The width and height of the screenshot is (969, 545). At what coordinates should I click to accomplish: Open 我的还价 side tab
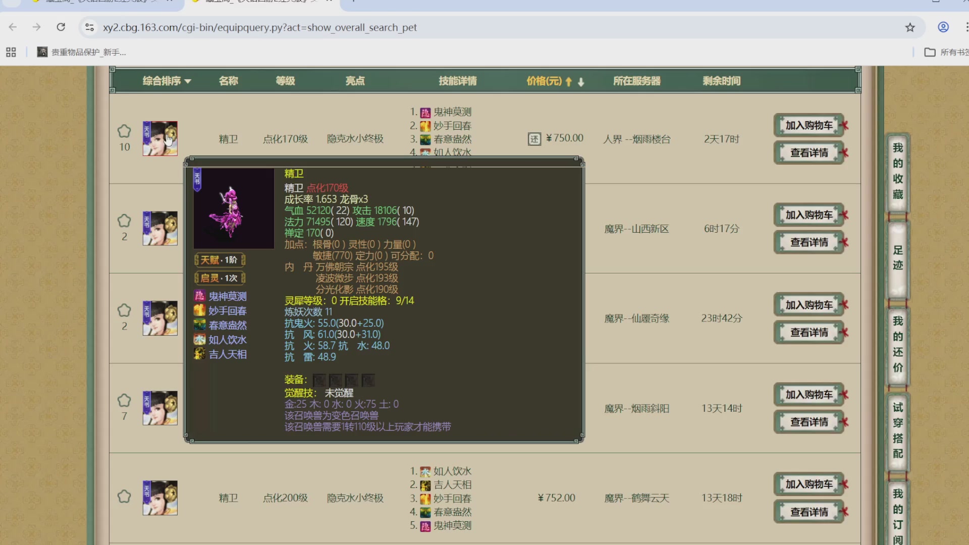point(898,344)
